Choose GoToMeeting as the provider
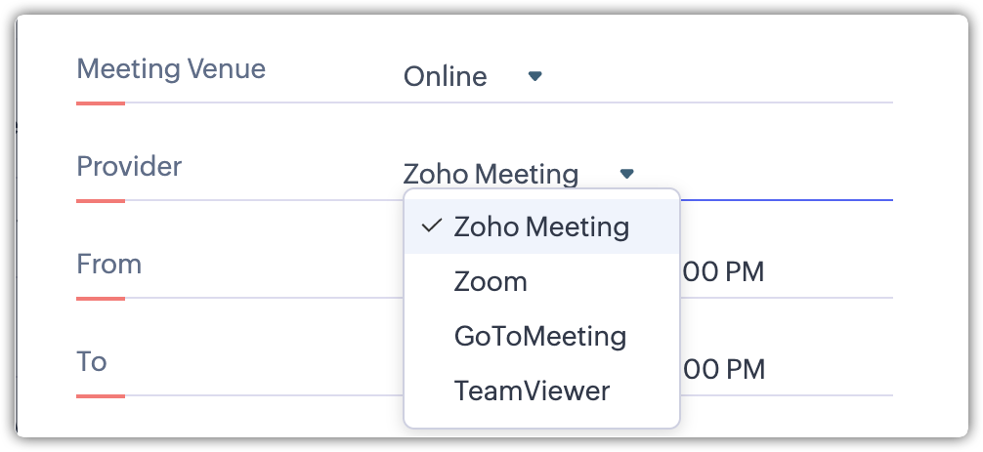 tap(539, 336)
